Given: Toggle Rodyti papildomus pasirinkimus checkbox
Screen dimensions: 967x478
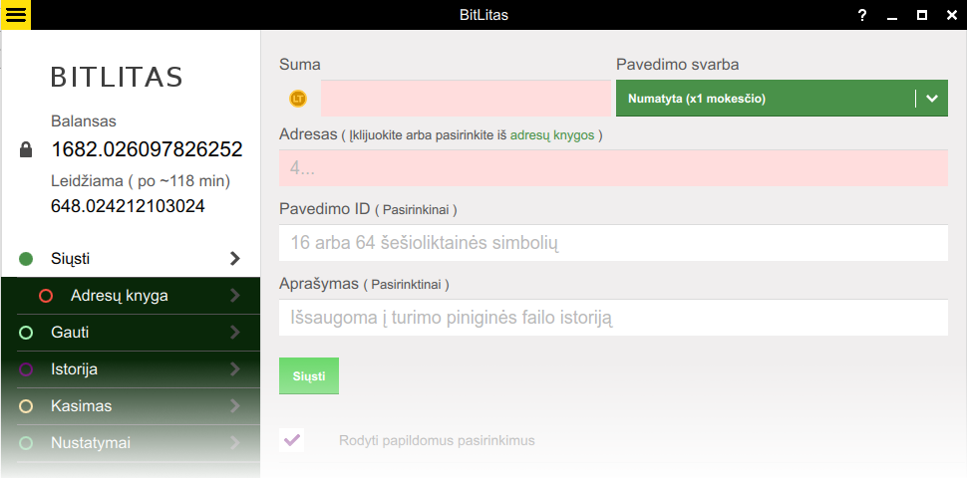Looking at the screenshot, I should click(291, 440).
